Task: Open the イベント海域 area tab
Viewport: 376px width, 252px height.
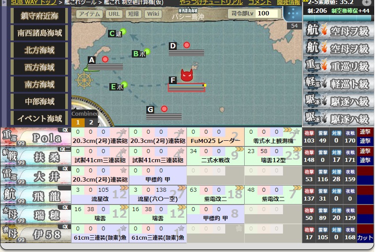Action: (x=40, y=118)
